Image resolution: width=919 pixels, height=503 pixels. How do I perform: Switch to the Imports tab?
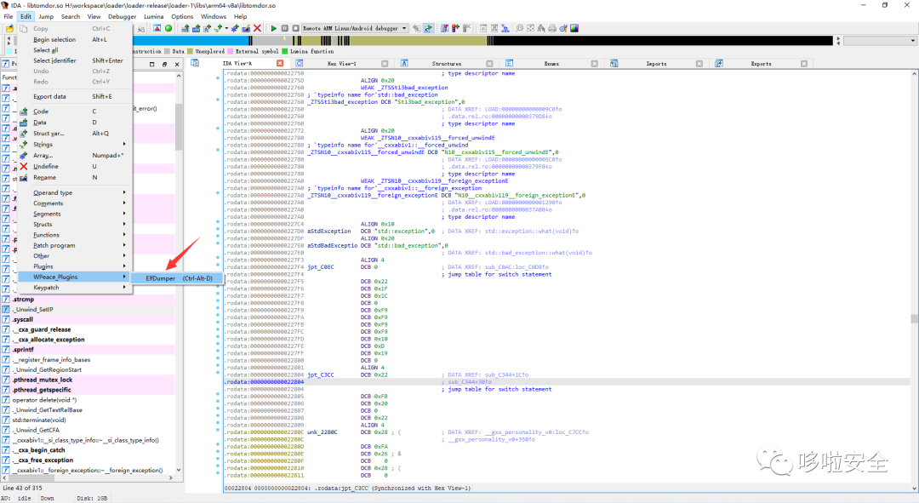[656, 63]
